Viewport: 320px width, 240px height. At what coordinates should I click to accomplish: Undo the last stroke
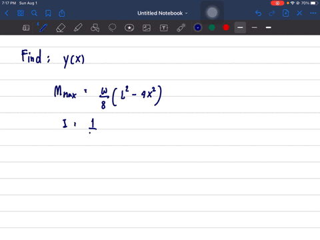pos(258,13)
